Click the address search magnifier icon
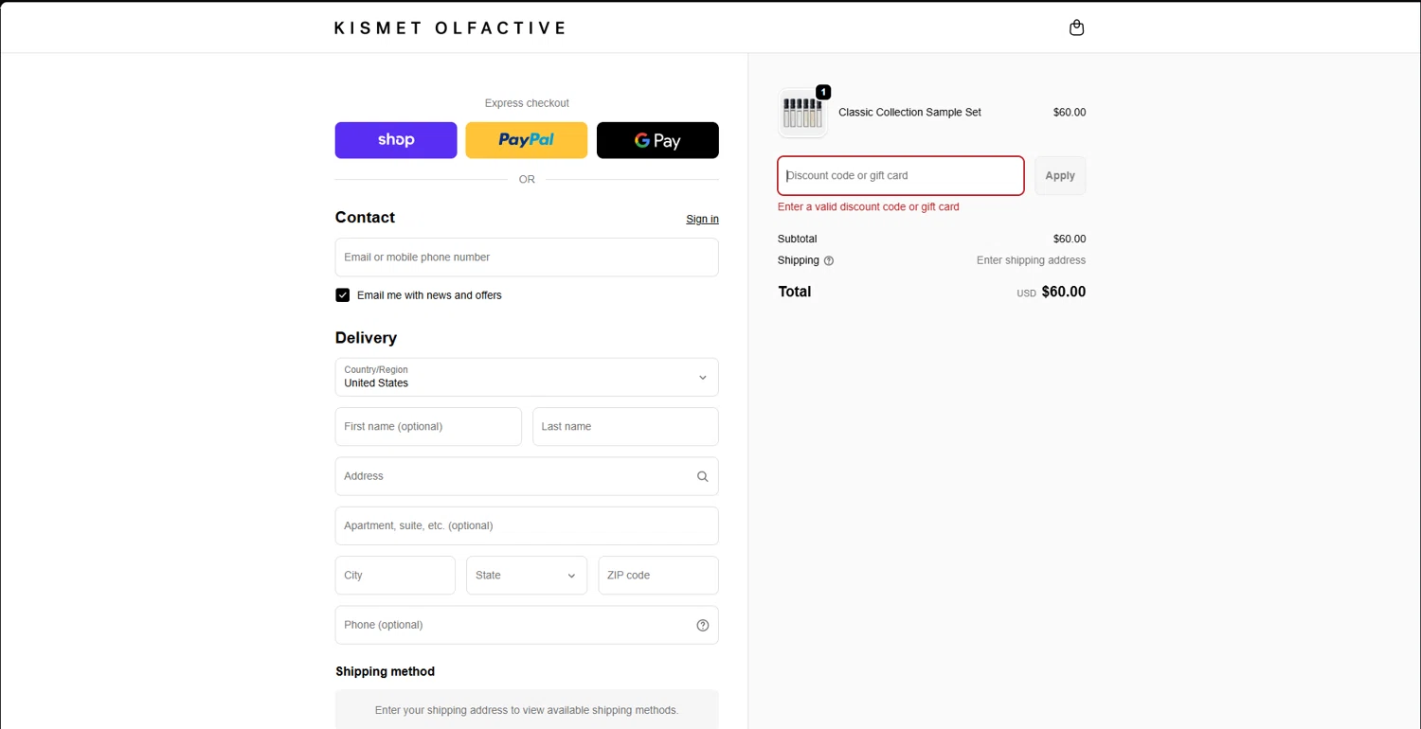1421x729 pixels. 702,476
